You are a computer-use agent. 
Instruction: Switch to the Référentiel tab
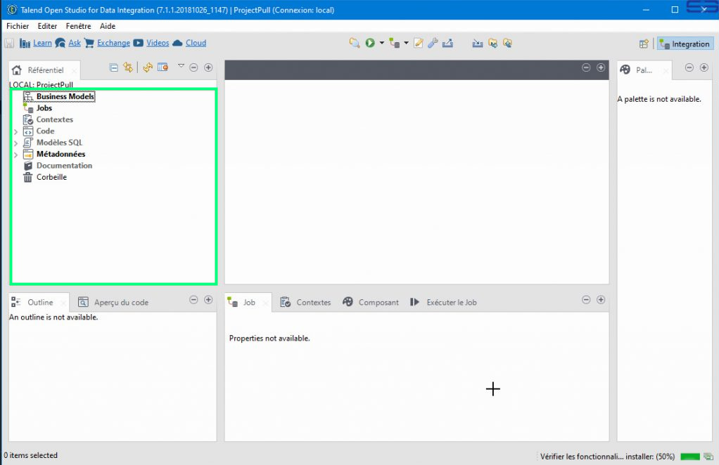(x=44, y=70)
